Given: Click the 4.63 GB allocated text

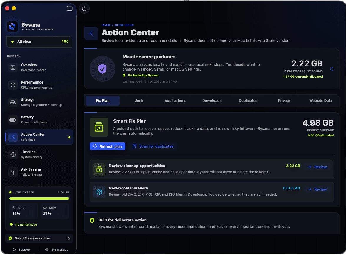Looking at the screenshot, I should [321, 135].
